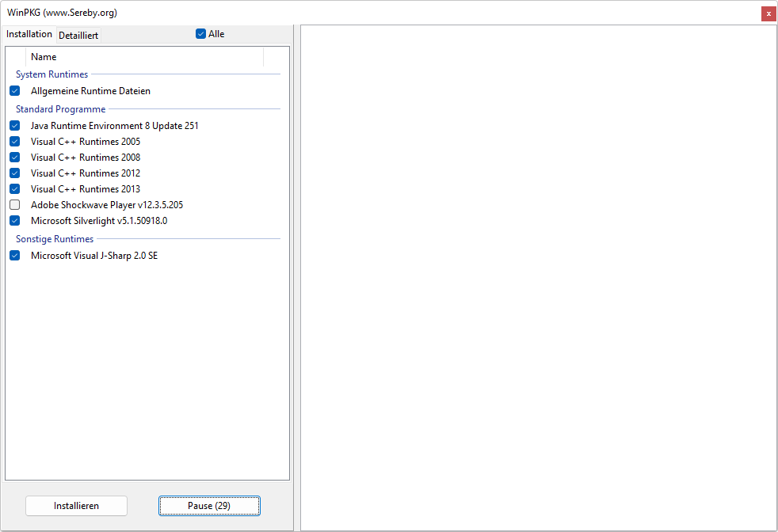The height and width of the screenshot is (532, 778).
Task: Uncheck Visual C++ Runtimes 2005 checkbox
Action: point(15,141)
